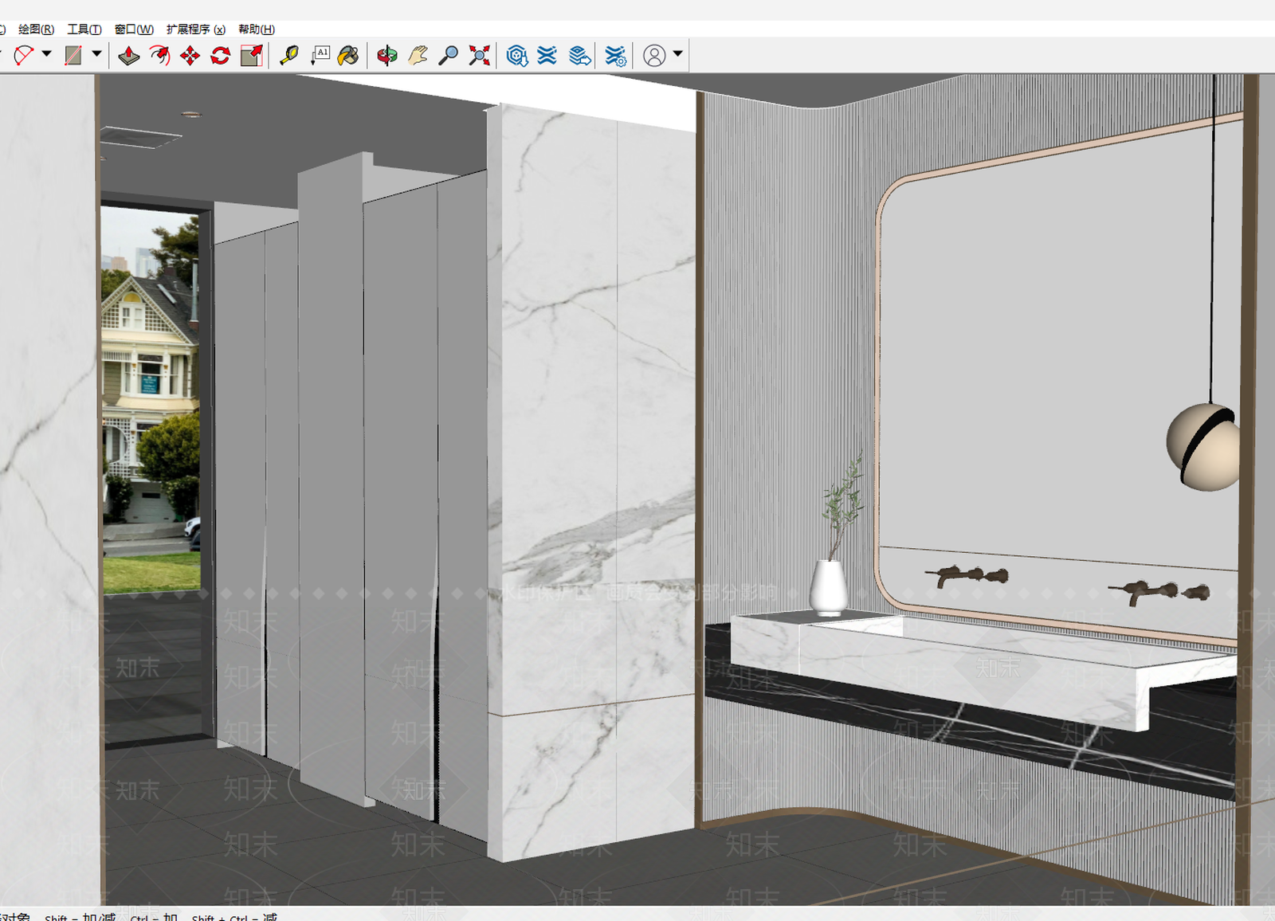The height and width of the screenshot is (921, 1275).
Task: Expand the account dropdown arrow
Action: click(x=678, y=54)
